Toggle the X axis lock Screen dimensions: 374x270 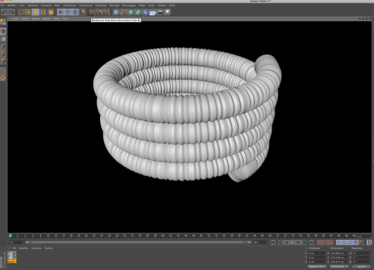(x=61, y=12)
